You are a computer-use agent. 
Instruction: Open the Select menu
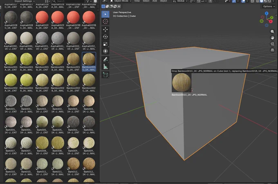coord(146,1)
